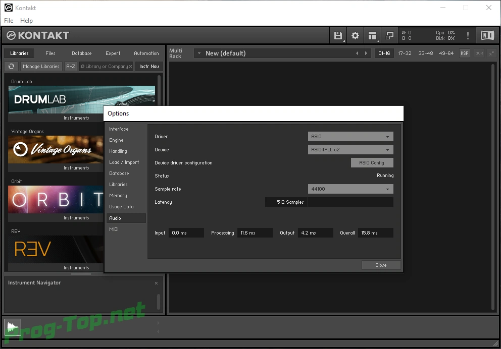Viewport: 501px width, 349px height.
Task: Click the rack area vertical scrollbar
Action: pyautogui.click(x=493, y=187)
